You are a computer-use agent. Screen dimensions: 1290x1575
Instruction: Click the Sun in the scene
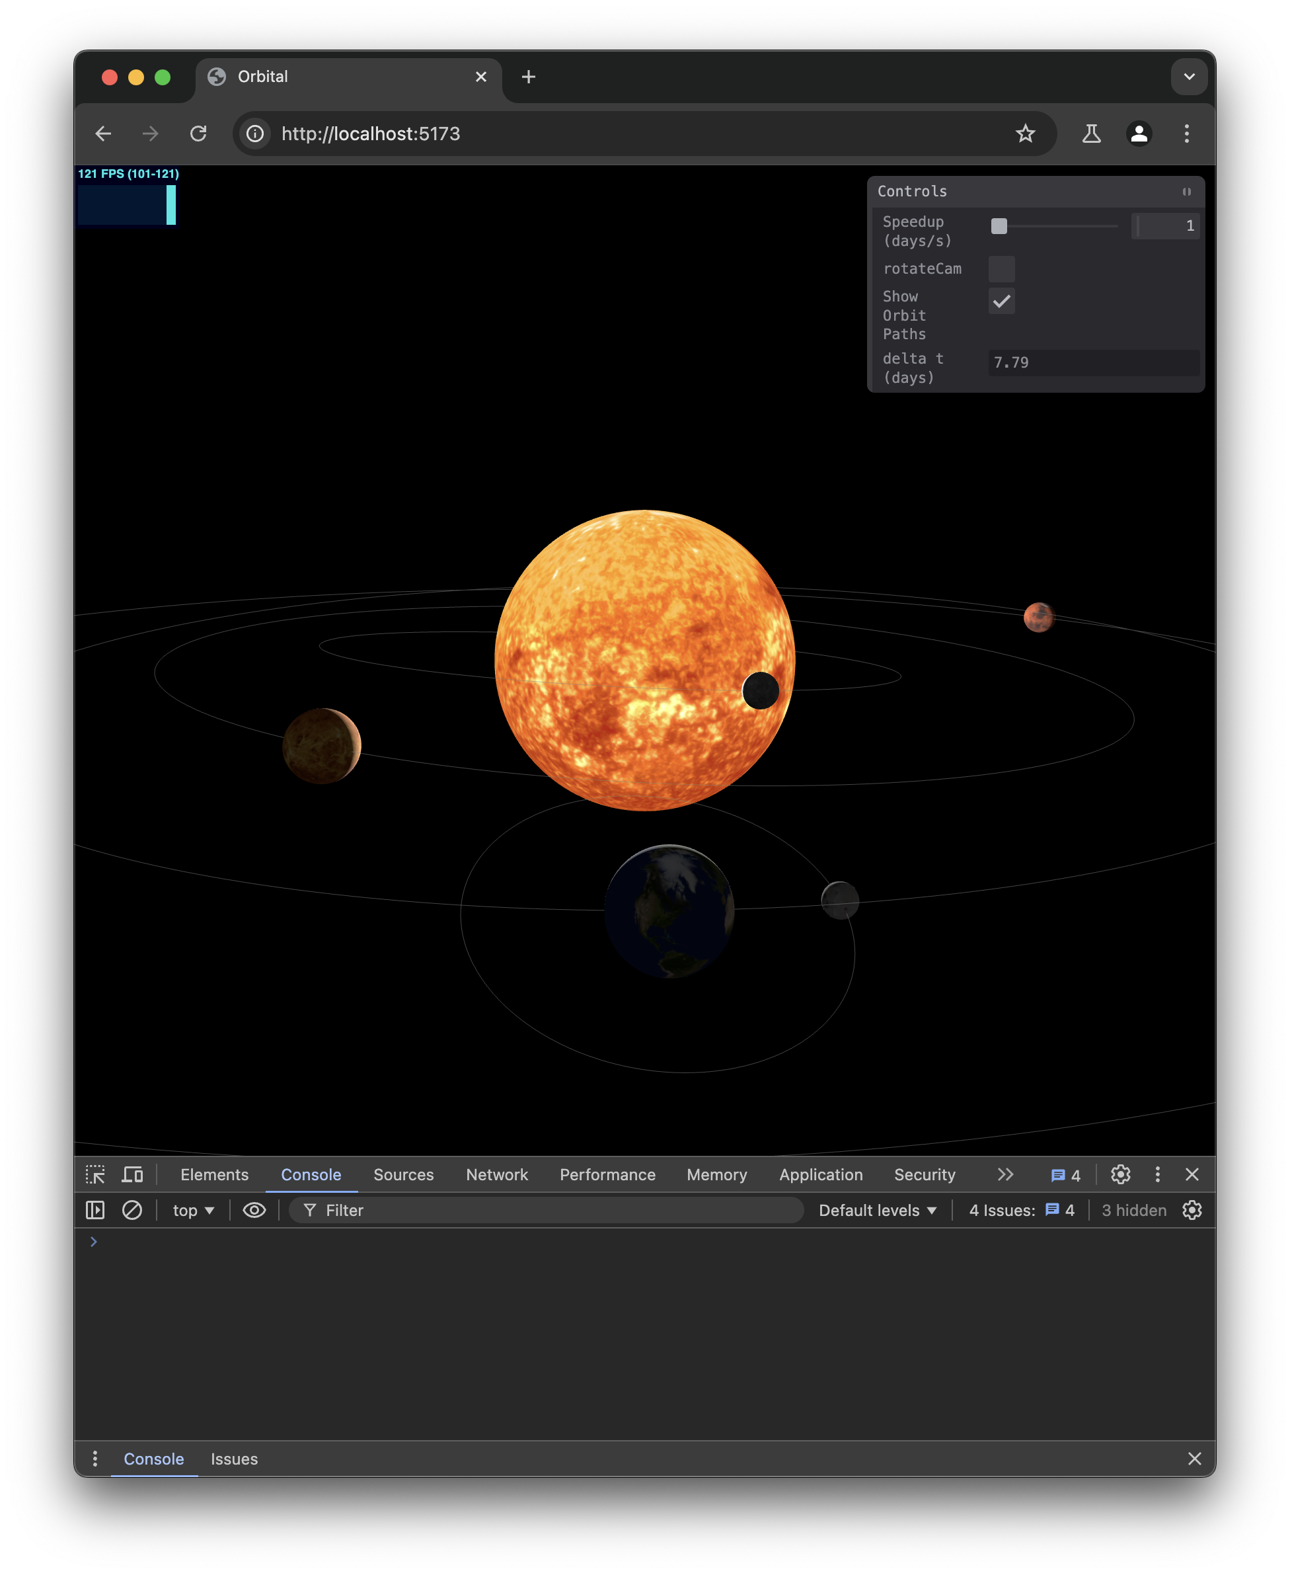click(645, 660)
